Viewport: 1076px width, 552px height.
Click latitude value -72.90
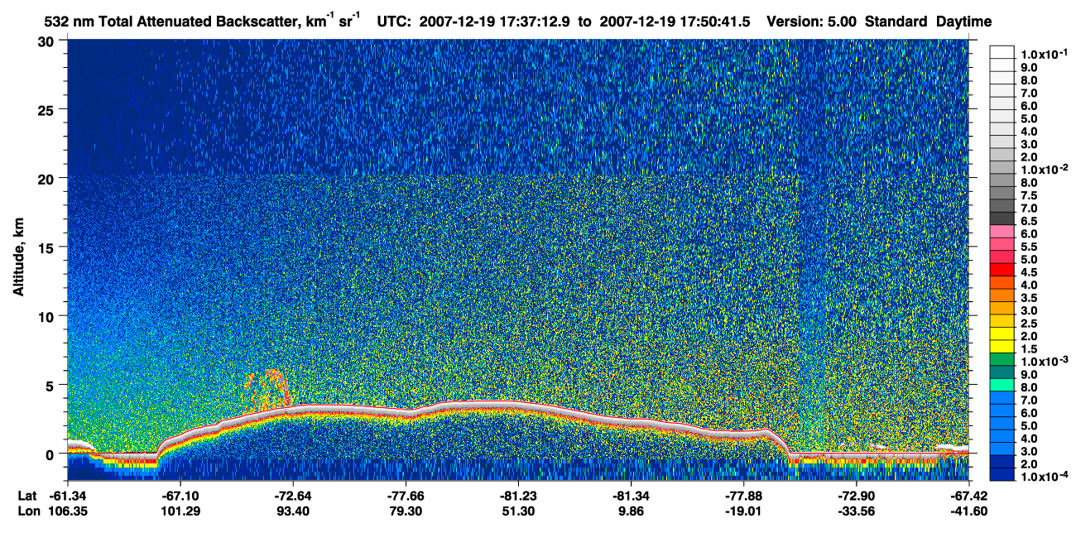point(856,496)
